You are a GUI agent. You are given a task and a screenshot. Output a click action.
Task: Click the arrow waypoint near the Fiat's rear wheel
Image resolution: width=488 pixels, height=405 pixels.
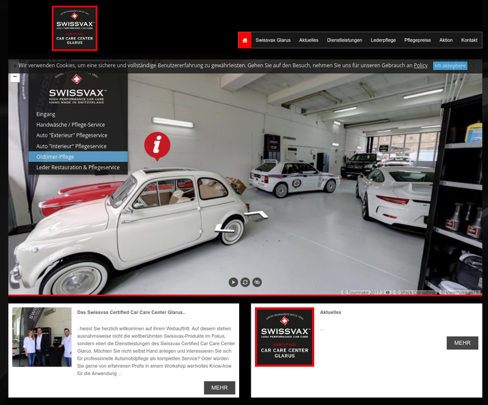pyautogui.click(x=224, y=228)
